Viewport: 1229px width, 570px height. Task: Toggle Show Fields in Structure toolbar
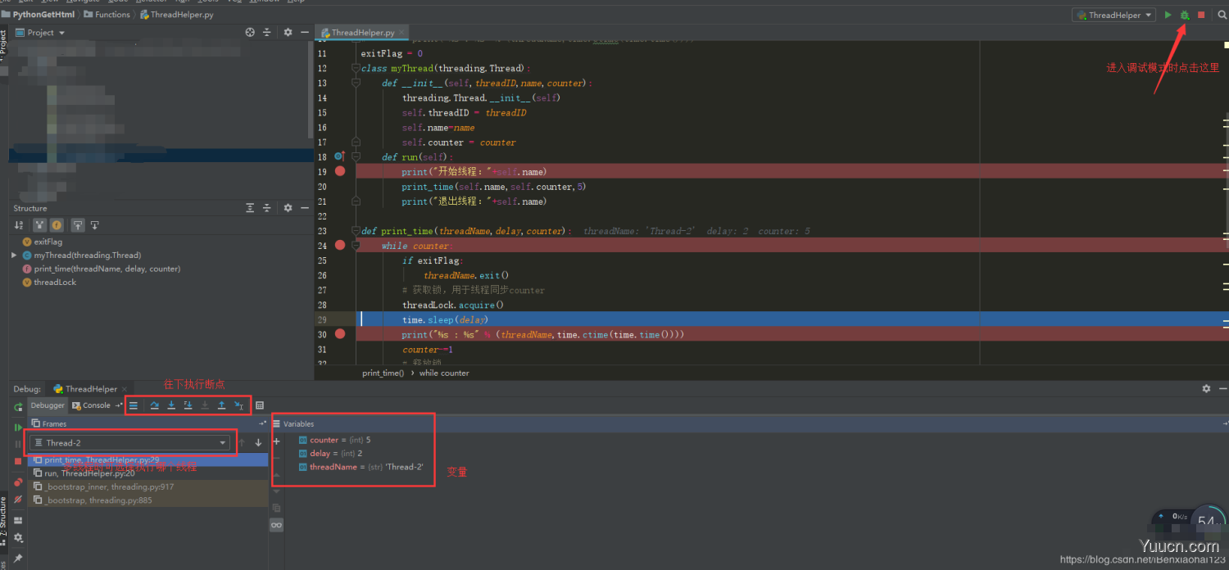click(57, 224)
